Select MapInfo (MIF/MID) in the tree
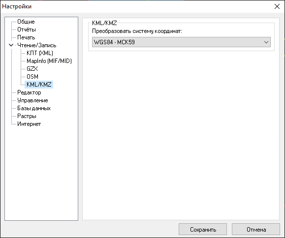 point(49,61)
